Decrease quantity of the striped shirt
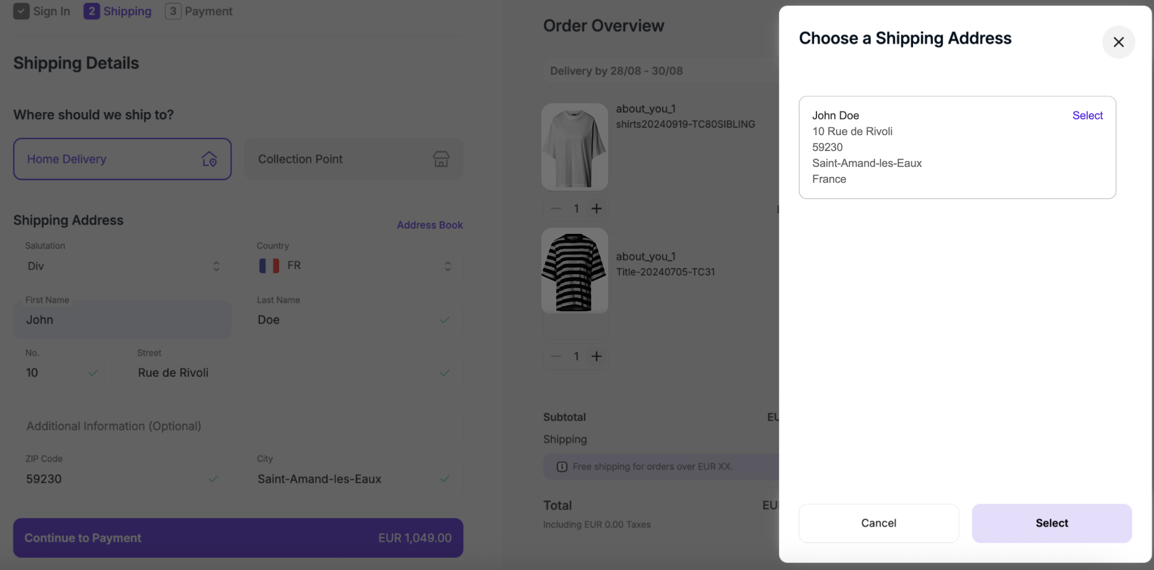Screen dimensions: 1154x570 [556, 356]
